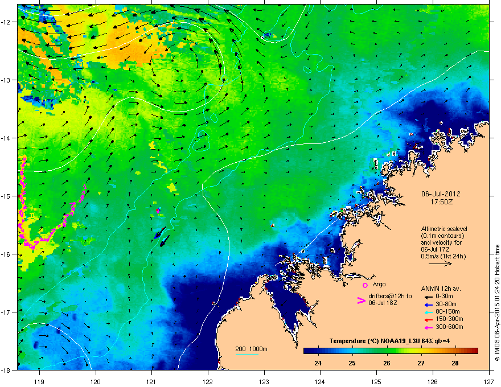Click latitude axis label -13
This screenshot has width=501, height=387.
(x=6, y=80)
